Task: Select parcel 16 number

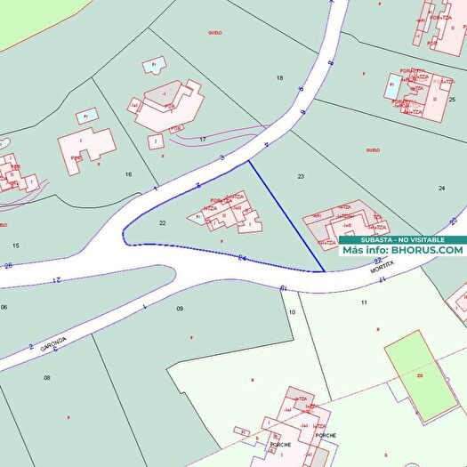Action: pyautogui.click(x=128, y=174)
